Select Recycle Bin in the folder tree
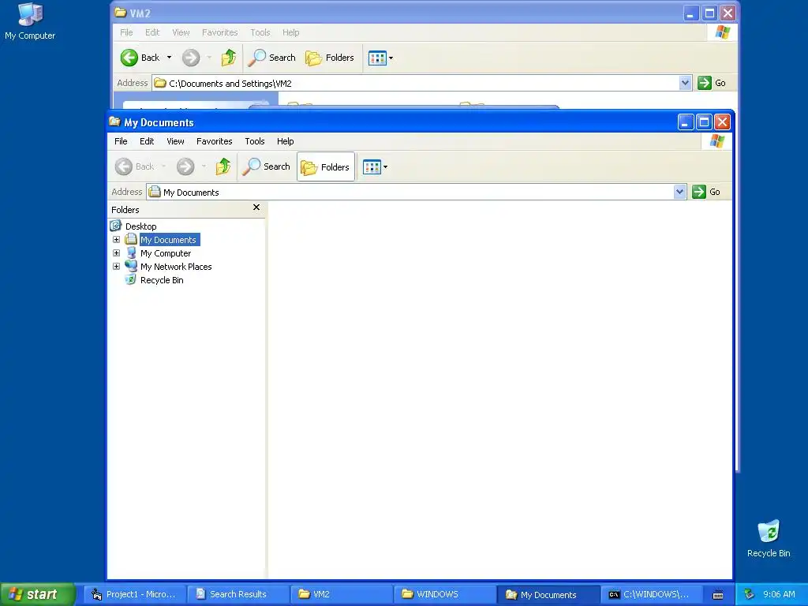This screenshot has width=808, height=606. tap(162, 280)
